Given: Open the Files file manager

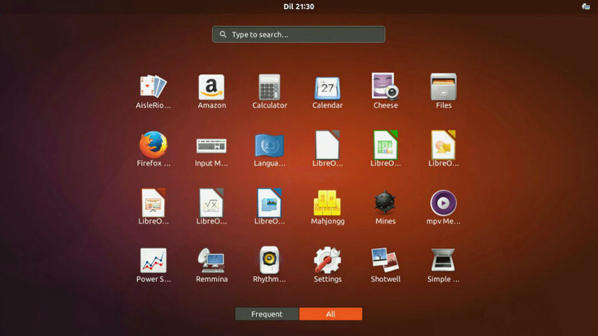Looking at the screenshot, I should tap(443, 87).
